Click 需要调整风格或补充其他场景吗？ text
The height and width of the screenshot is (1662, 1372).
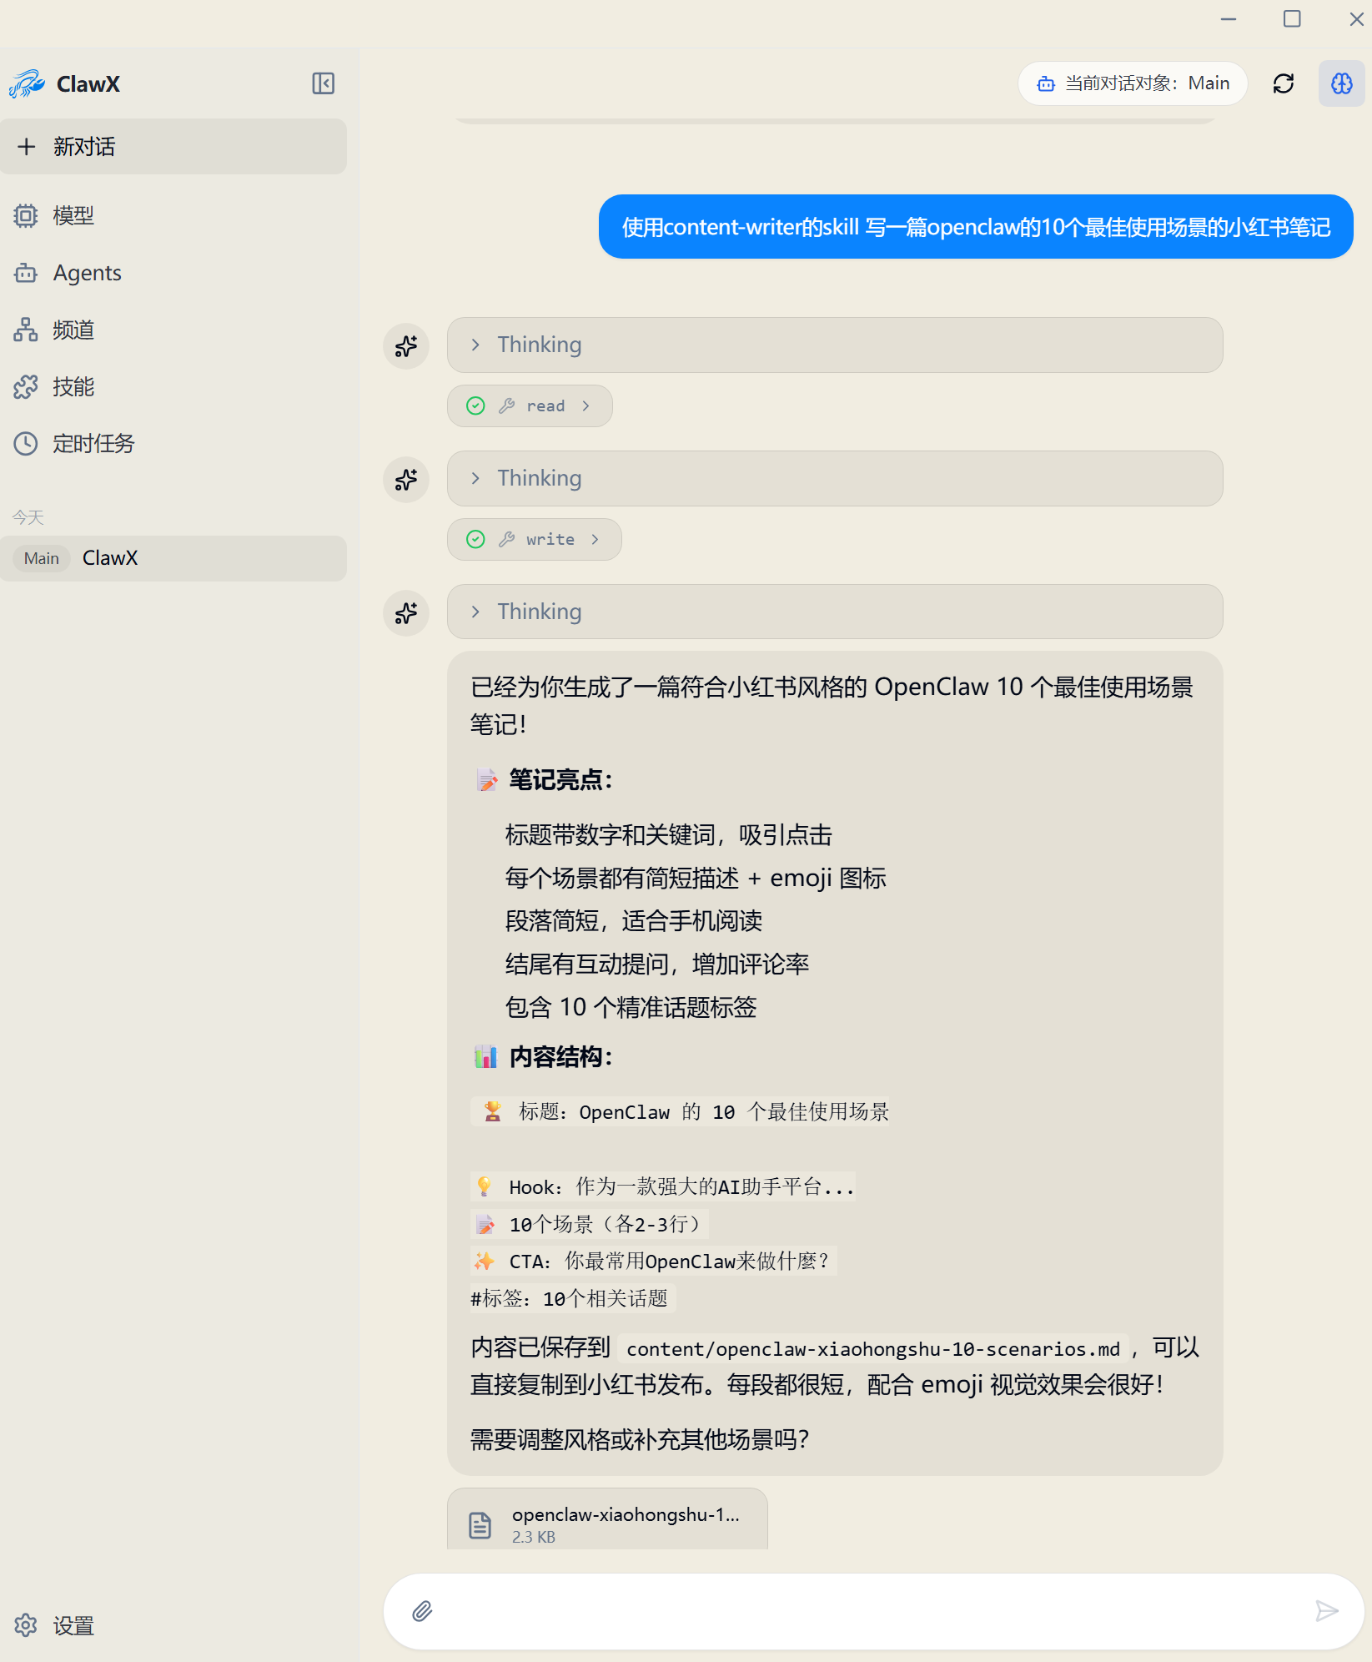[x=640, y=1439]
